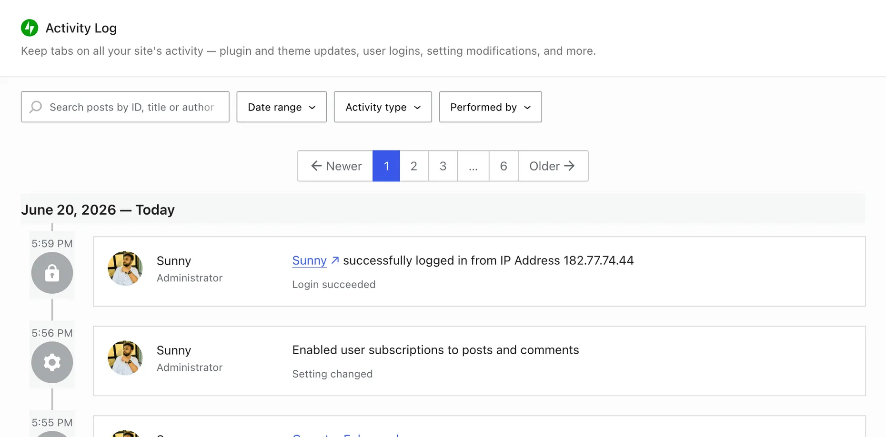Focus the Search posts input field
Screen dimensions: 886x437
click(x=125, y=107)
